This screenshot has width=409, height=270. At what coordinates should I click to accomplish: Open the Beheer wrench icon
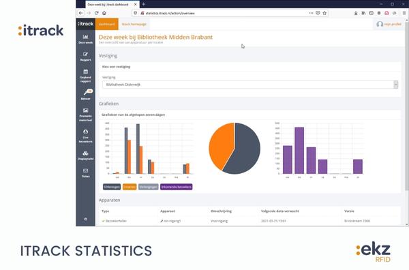pos(86,93)
